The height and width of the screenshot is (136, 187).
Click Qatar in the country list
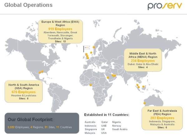105,122
